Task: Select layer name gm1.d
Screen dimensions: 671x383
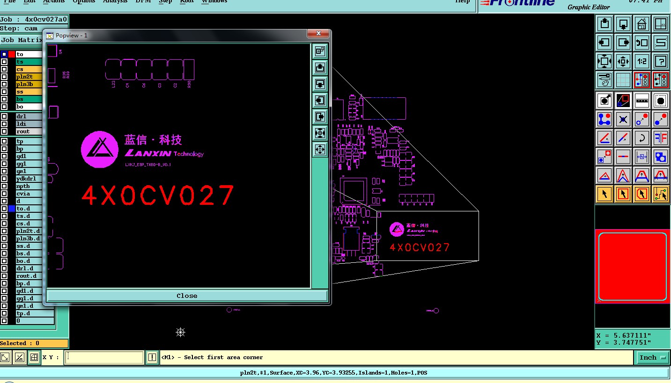Action: point(29,306)
